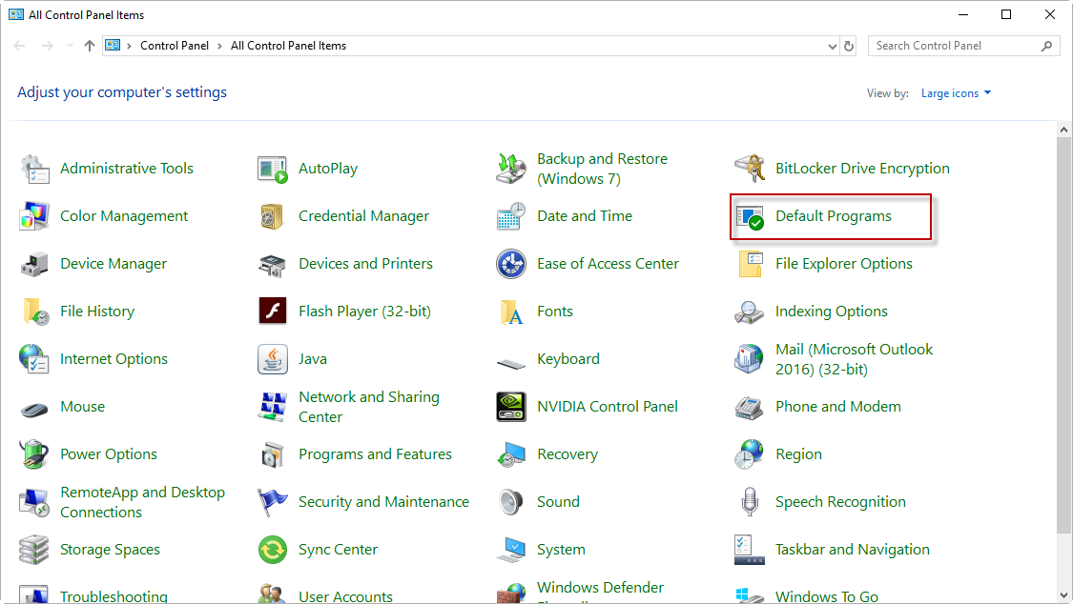Click the All Control Panel Items breadcrumb
Image resolution: width=1073 pixels, height=604 pixels.
tap(288, 46)
